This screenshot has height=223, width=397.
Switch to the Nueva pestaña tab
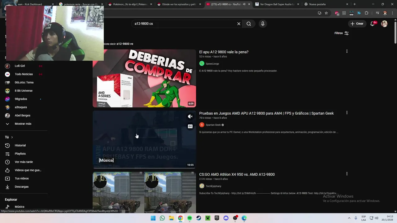326,4
